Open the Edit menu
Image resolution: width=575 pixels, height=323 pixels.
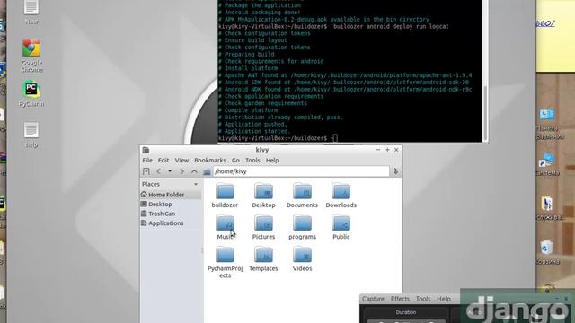164,161
